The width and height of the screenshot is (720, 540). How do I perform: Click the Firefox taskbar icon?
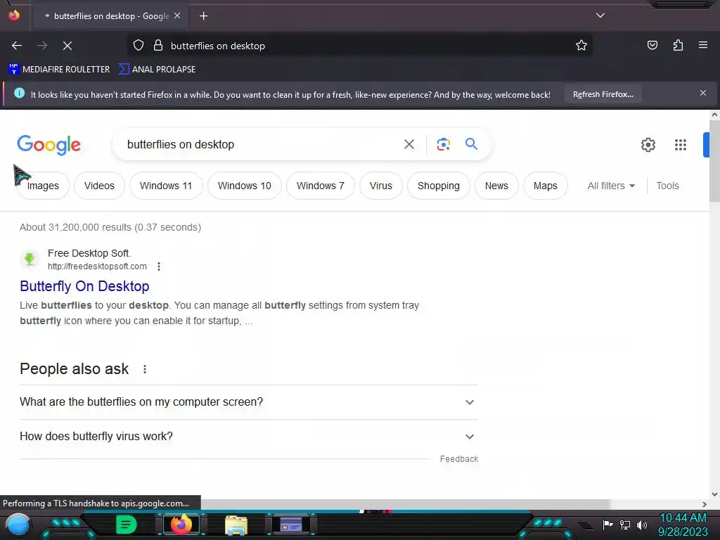coord(181,525)
